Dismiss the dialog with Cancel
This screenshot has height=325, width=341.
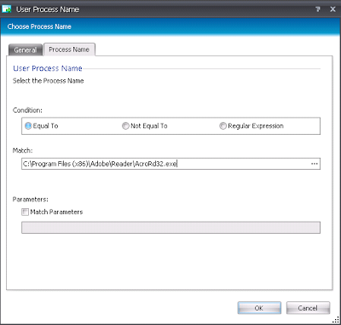(308, 308)
